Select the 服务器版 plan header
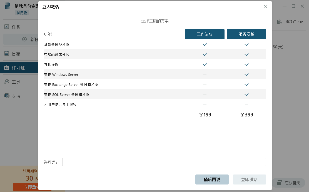Viewport: 309px width, 192px height. click(246, 34)
